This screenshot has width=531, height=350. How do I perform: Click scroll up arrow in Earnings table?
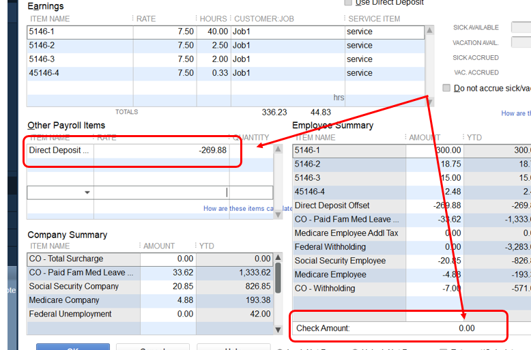pos(429,31)
